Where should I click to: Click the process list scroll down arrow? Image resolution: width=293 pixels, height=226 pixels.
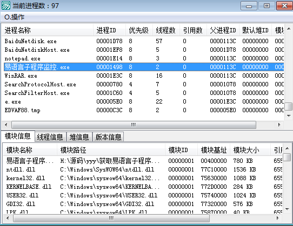pos(289,116)
